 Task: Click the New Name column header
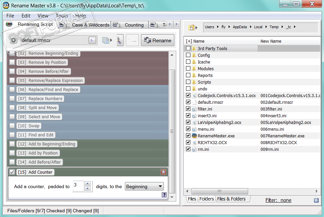(x=289, y=41)
